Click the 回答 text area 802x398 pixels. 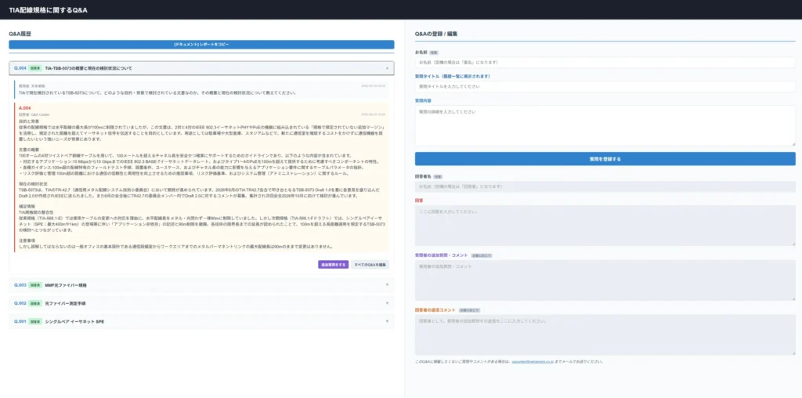click(x=605, y=226)
